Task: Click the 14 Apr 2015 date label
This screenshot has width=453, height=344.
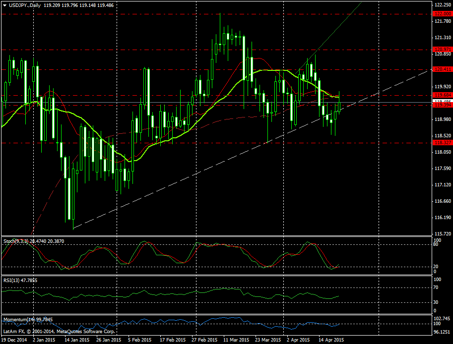Action: pos(331,340)
